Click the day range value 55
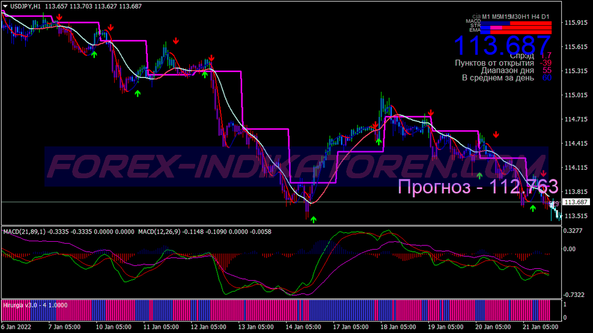 click(547, 70)
